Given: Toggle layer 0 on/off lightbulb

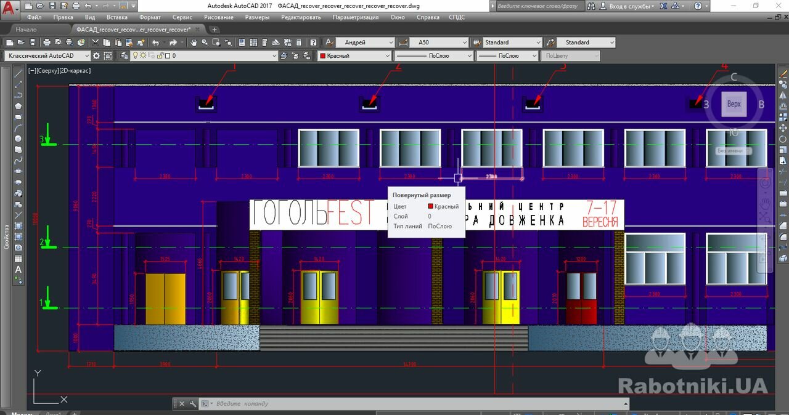Looking at the screenshot, I should (x=135, y=55).
